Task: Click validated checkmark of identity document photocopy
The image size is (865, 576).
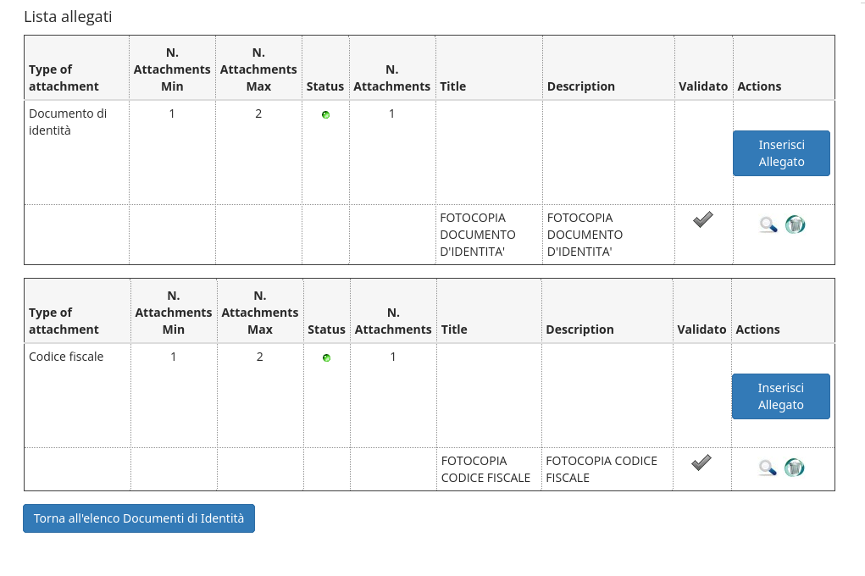Action: click(x=702, y=220)
